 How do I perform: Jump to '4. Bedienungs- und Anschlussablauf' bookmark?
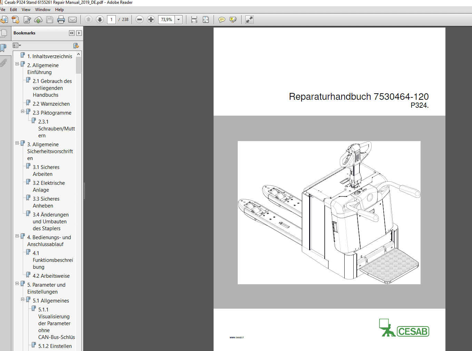(49, 241)
